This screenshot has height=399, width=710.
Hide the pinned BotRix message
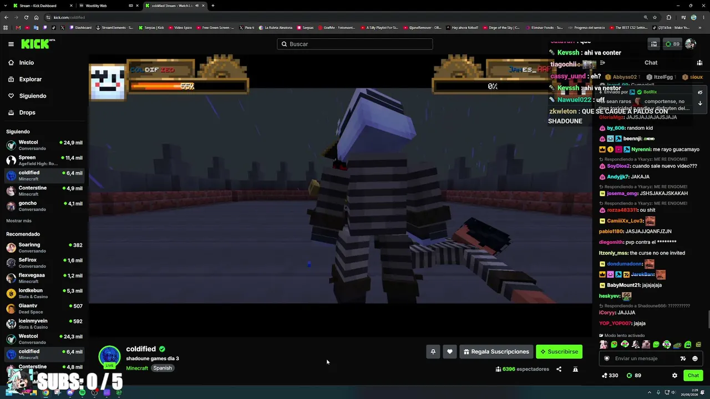click(x=700, y=92)
